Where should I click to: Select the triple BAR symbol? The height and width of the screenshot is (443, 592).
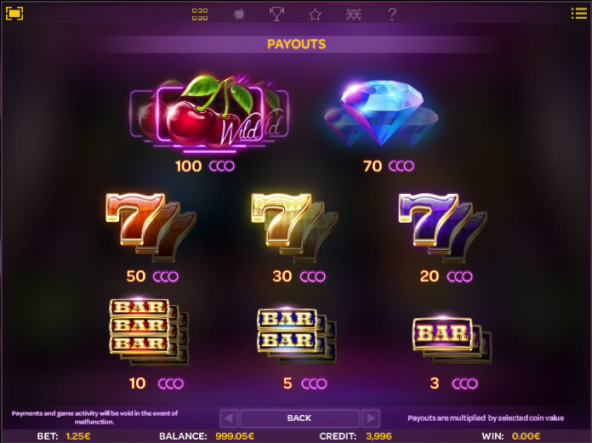pos(149,332)
